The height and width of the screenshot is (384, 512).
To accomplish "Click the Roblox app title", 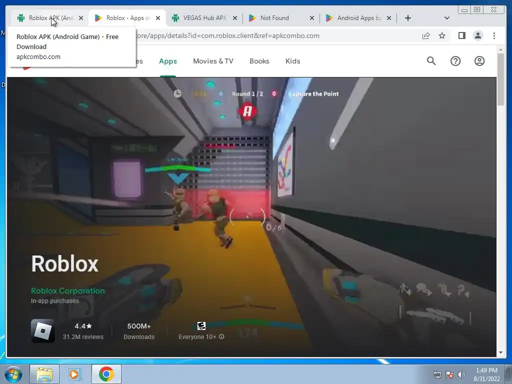I will (64, 263).
